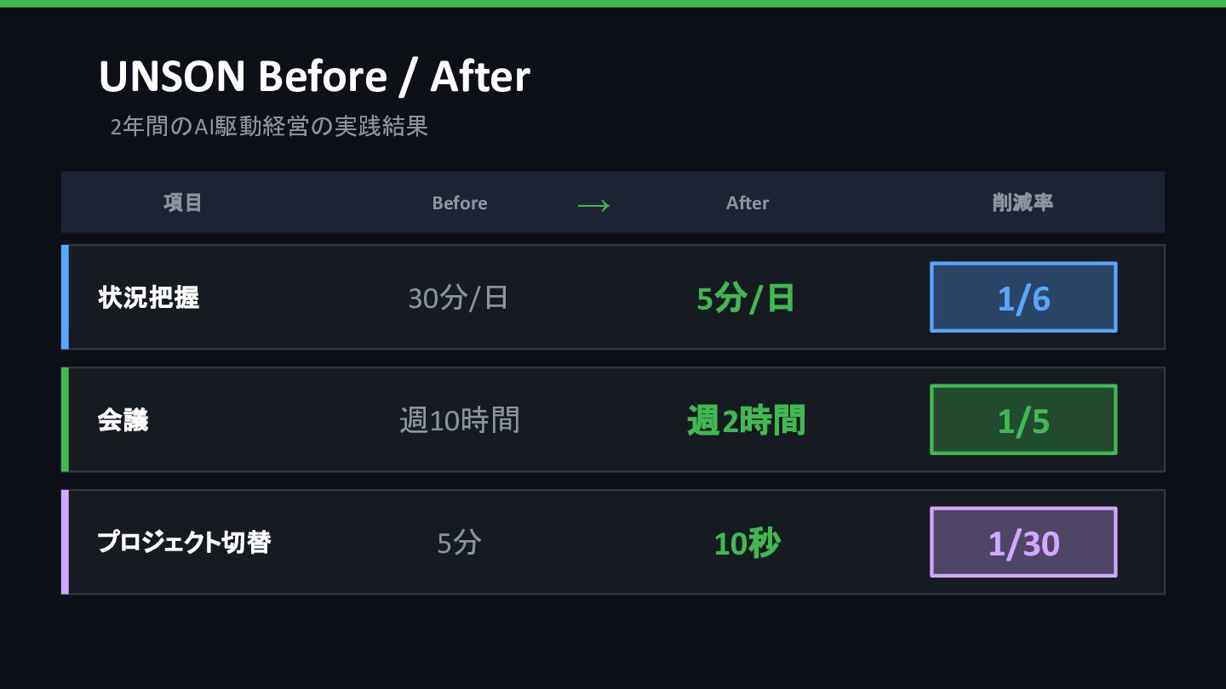Click the Before column header

pos(460,202)
